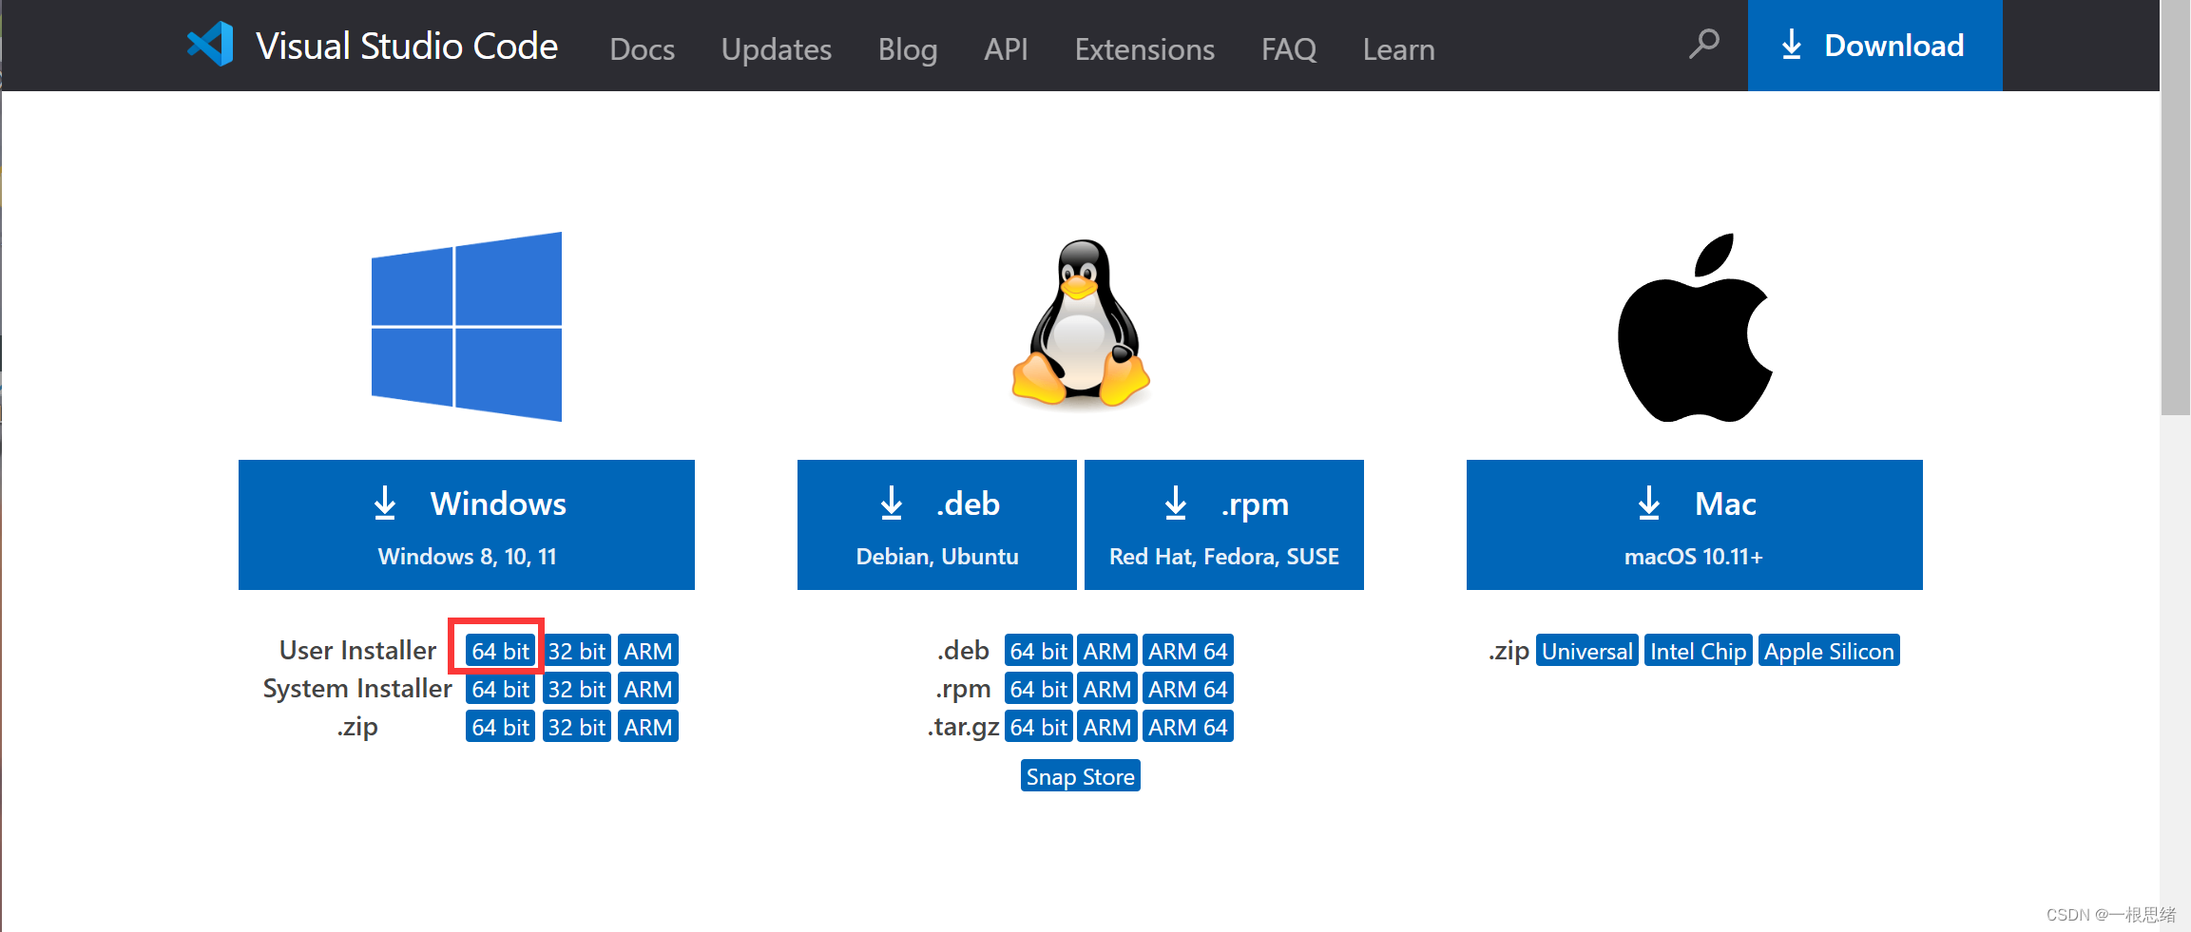This screenshot has width=2191, height=932.
Task: Select Mac .zip Apple Silicon
Action: click(1829, 651)
